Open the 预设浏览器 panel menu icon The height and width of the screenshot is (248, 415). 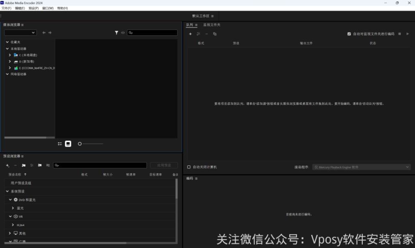[23, 156]
